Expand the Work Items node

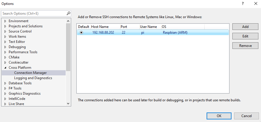(5, 37)
